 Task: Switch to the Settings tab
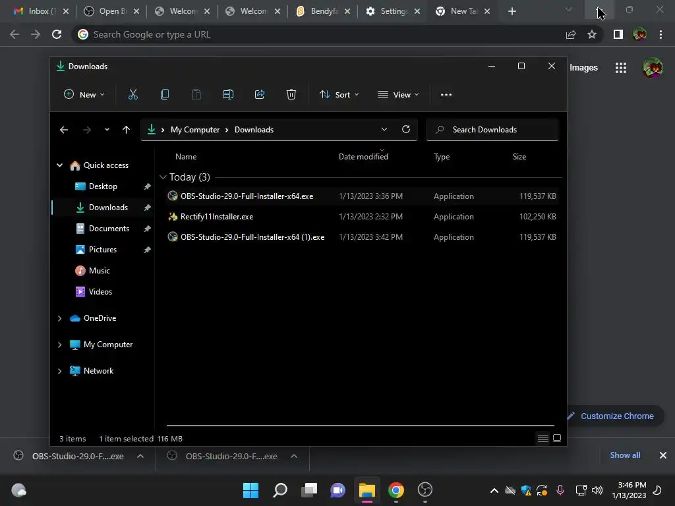coord(393,11)
